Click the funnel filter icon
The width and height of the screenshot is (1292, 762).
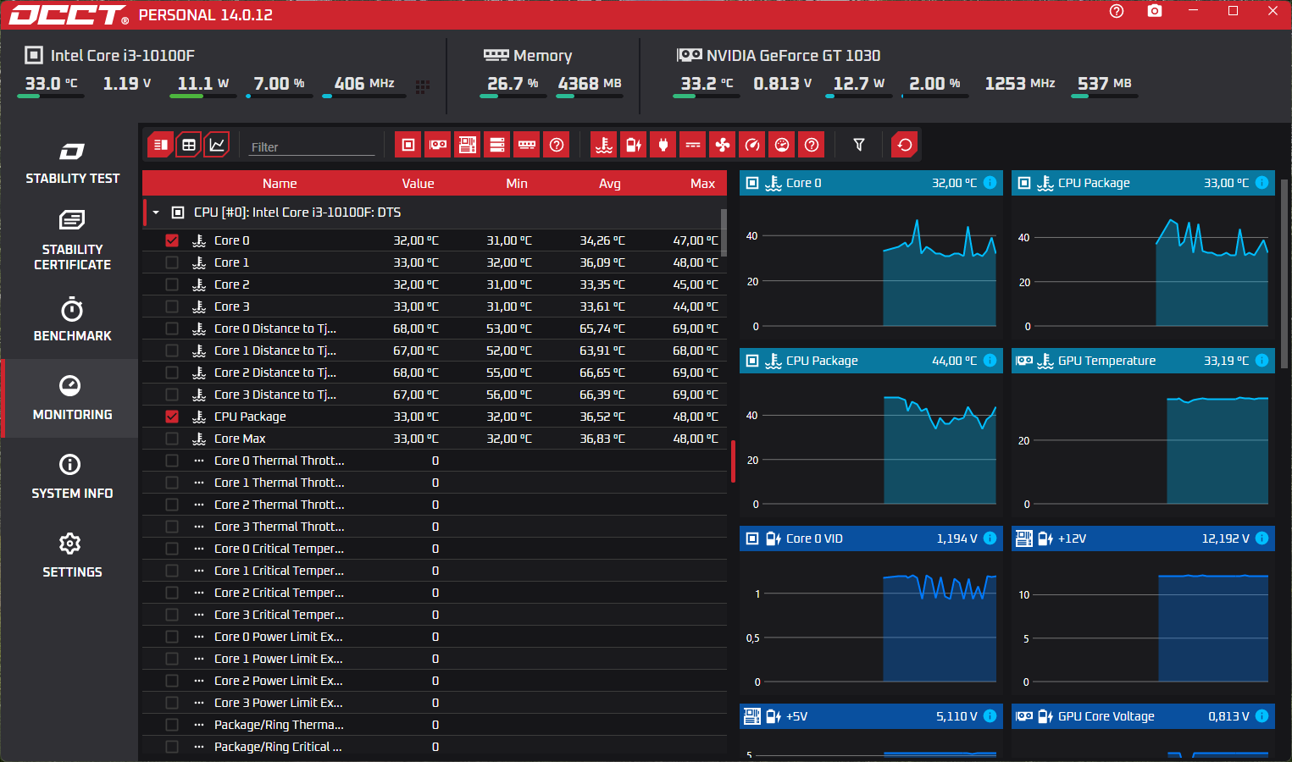click(x=859, y=145)
